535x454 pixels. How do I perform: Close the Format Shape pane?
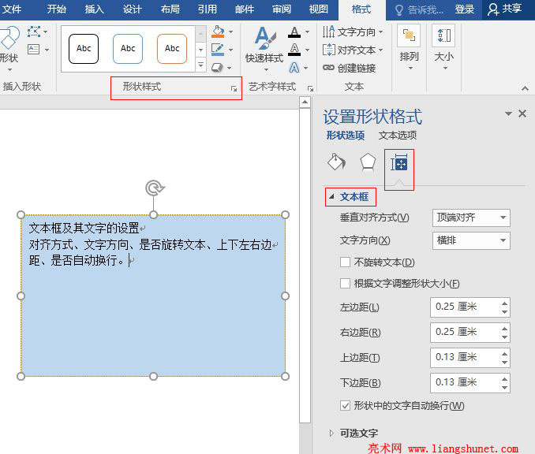(522, 113)
